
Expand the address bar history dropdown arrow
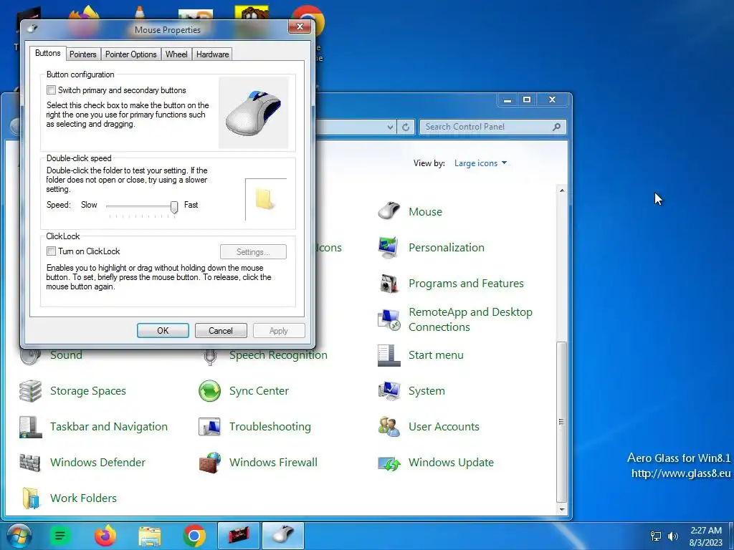click(391, 127)
